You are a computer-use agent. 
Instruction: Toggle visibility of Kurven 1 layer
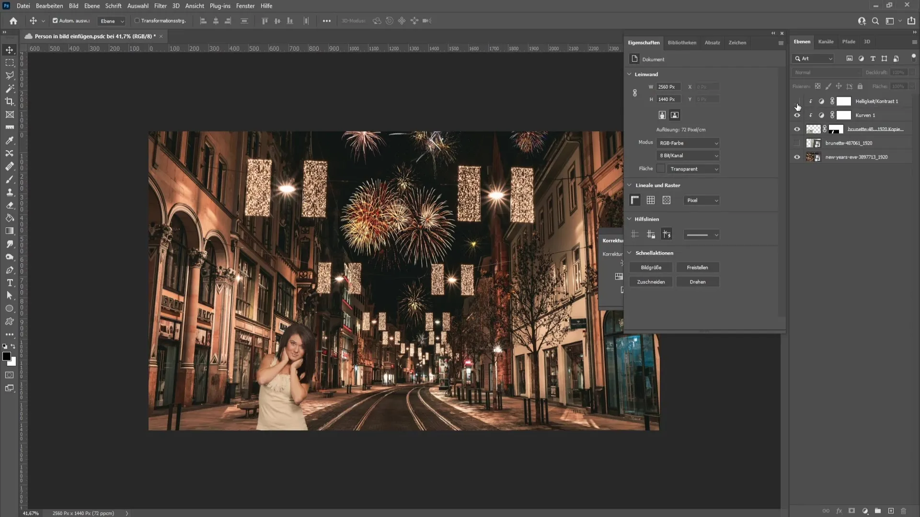[x=797, y=115]
